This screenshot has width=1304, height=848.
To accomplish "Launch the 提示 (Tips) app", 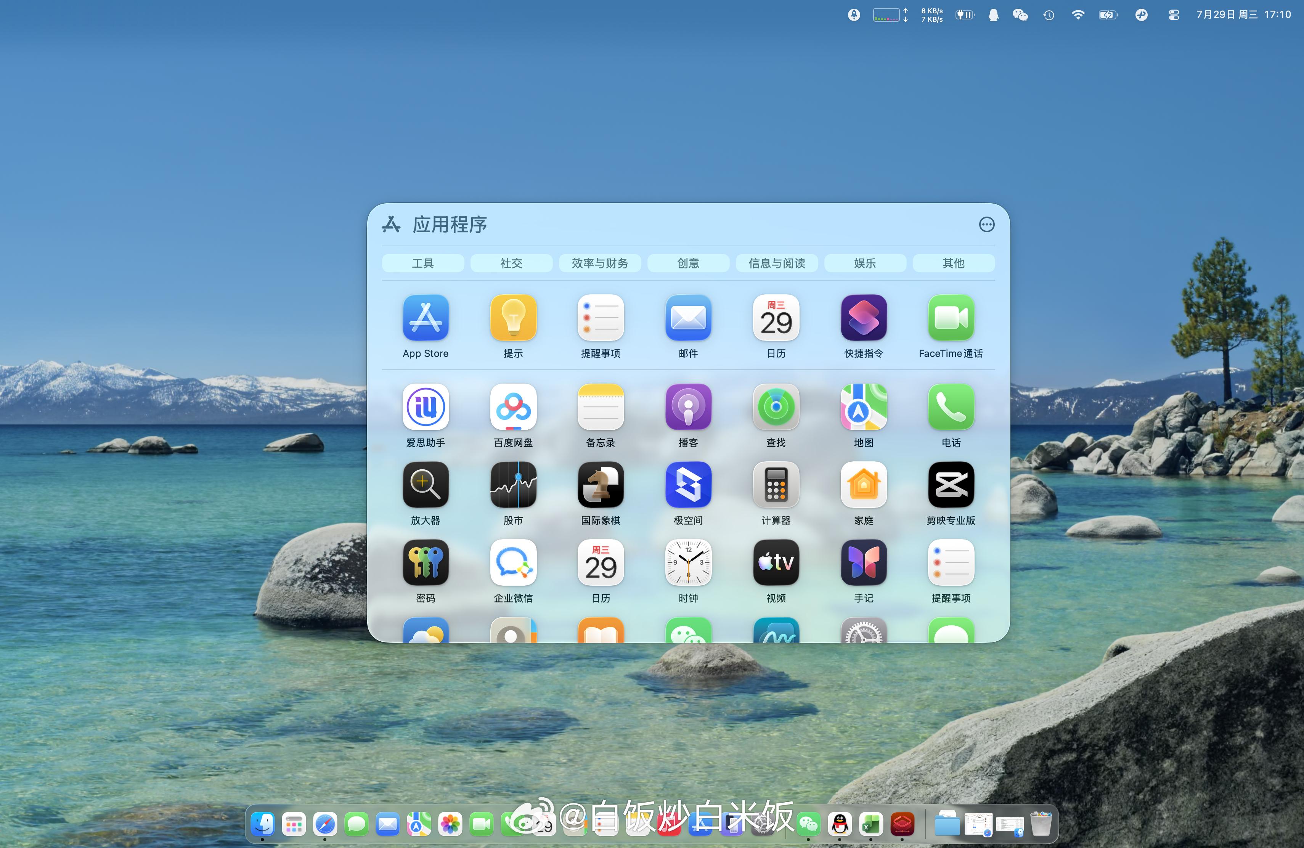I will click(x=513, y=318).
